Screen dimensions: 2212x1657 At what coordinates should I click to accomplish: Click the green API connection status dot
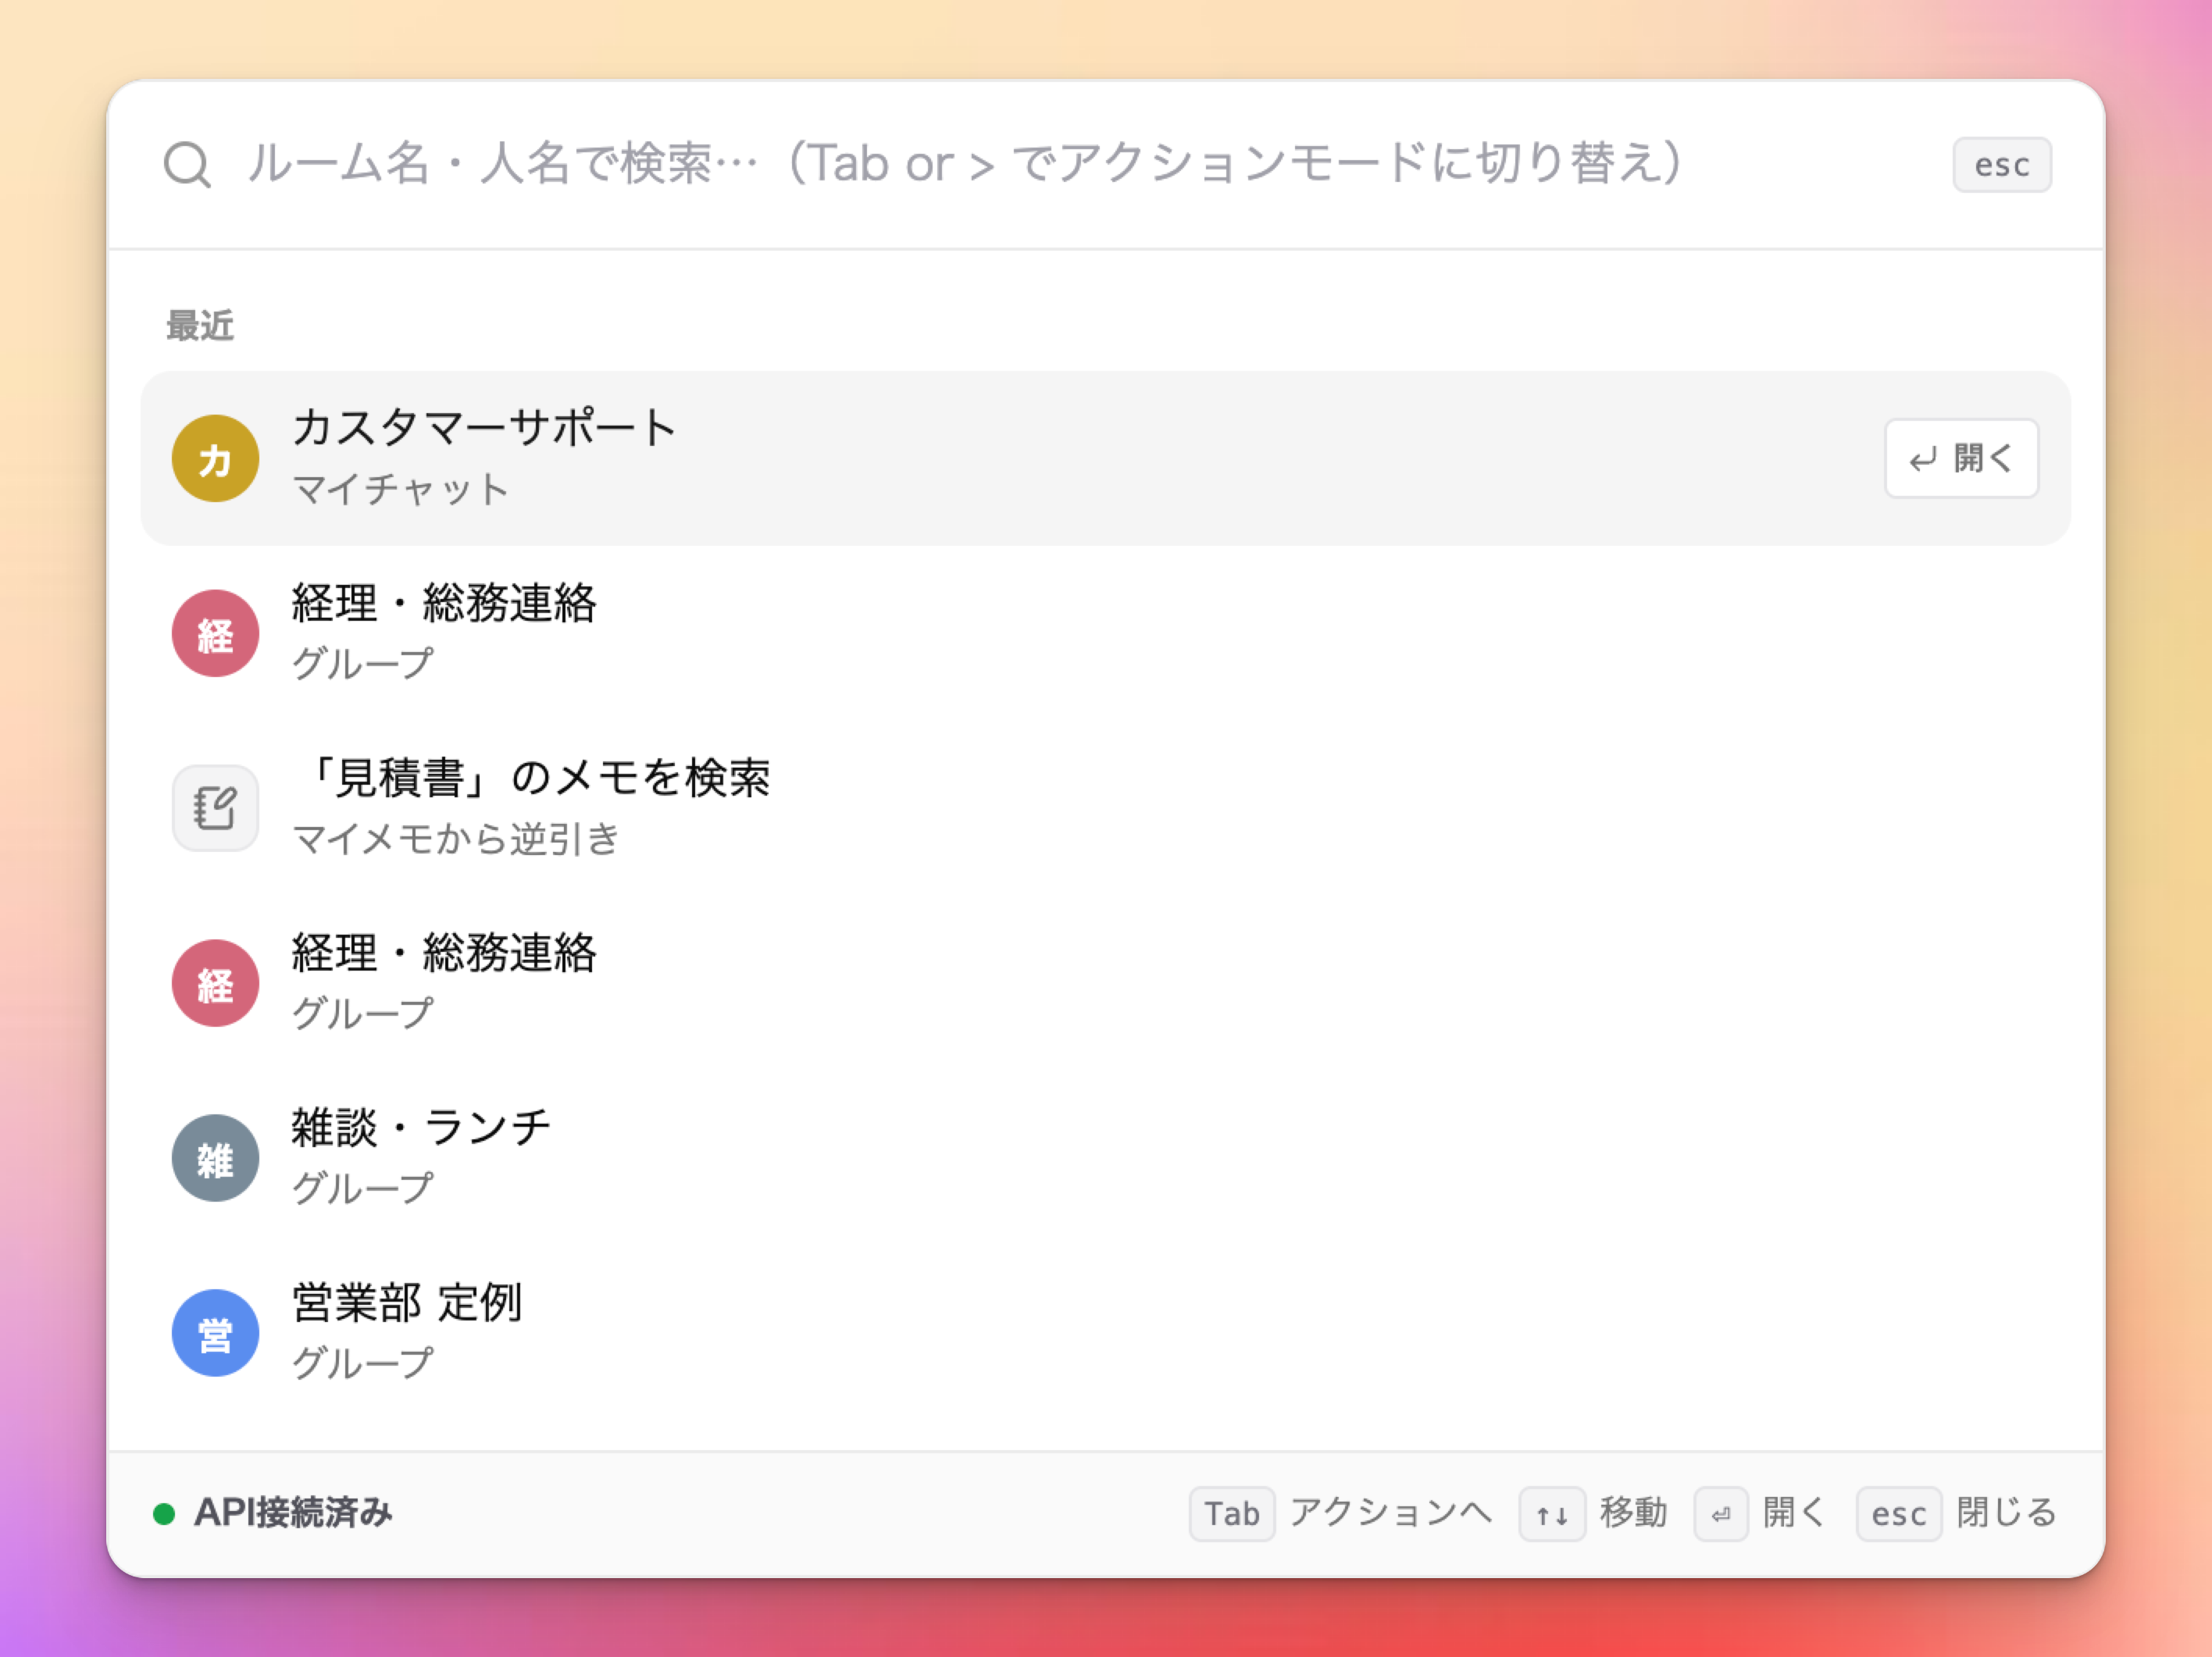tap(164, 1514)
